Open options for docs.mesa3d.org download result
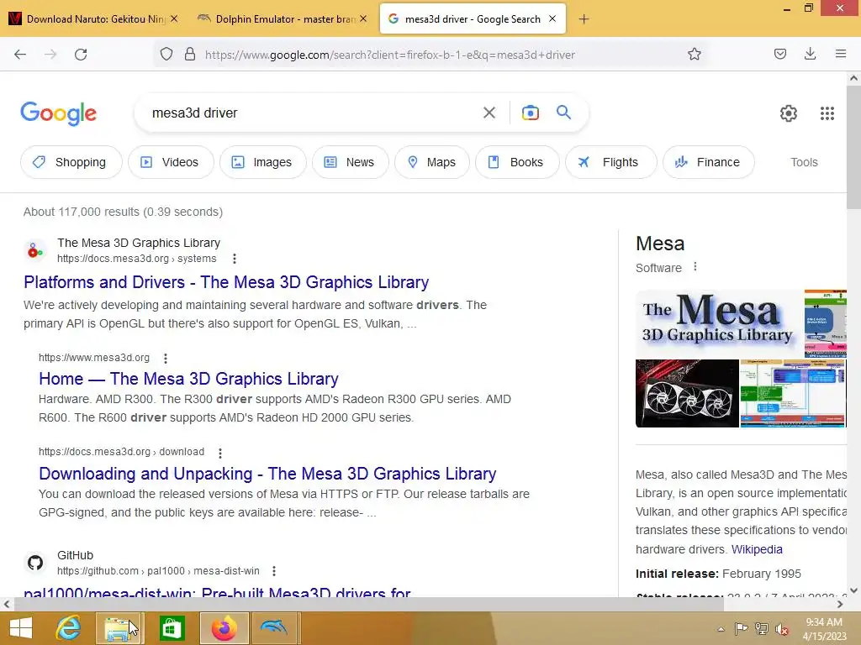Screen dimensions: 861x645 [220, 453]
